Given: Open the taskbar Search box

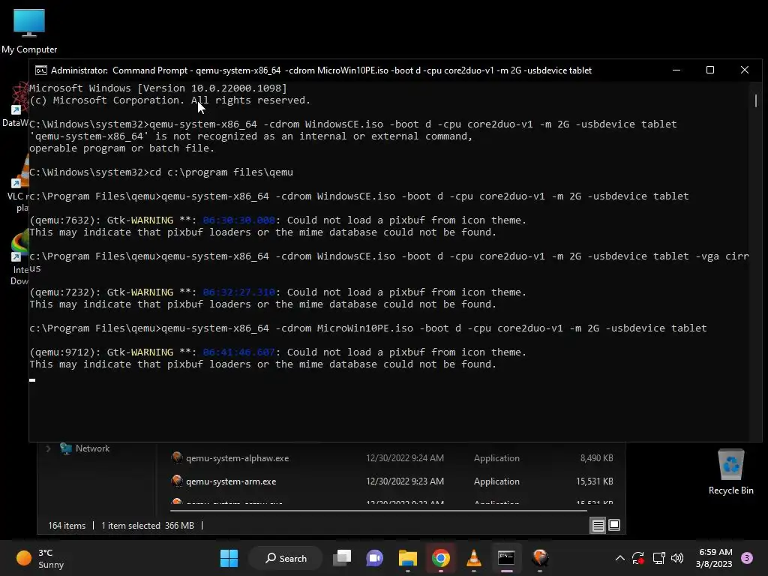Looking at the screenshot, I should (x=286, y=558).
